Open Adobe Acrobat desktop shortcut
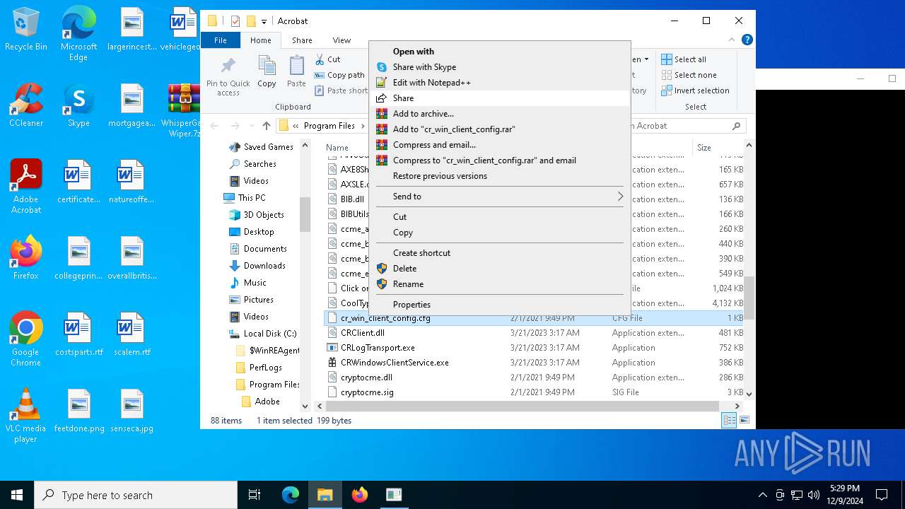 (26, 187)
